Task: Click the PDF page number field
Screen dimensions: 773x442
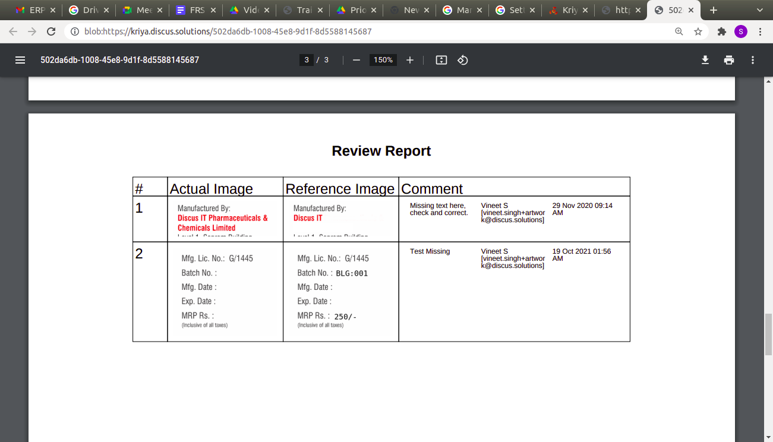Action: 307,60
